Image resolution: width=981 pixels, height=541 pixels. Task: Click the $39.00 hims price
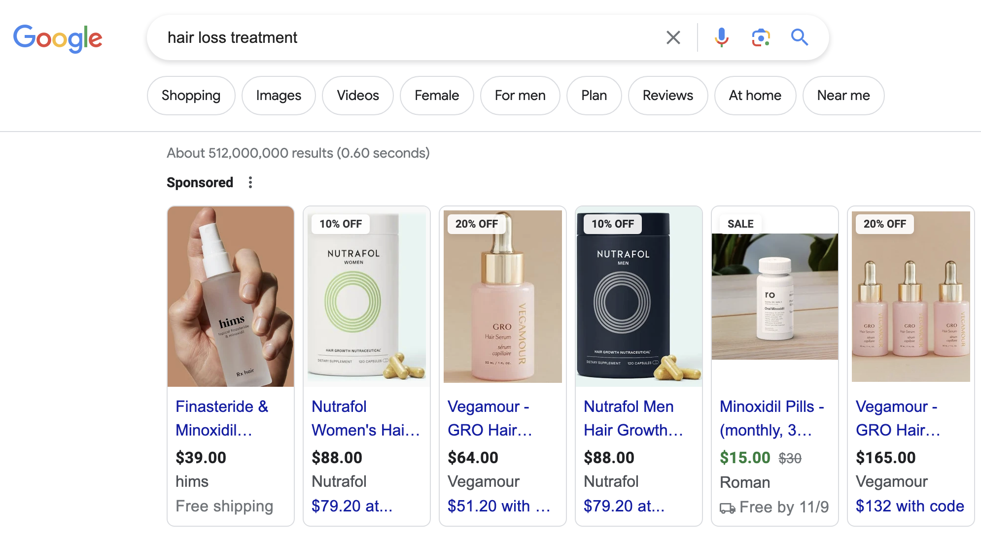click(201, 458)
